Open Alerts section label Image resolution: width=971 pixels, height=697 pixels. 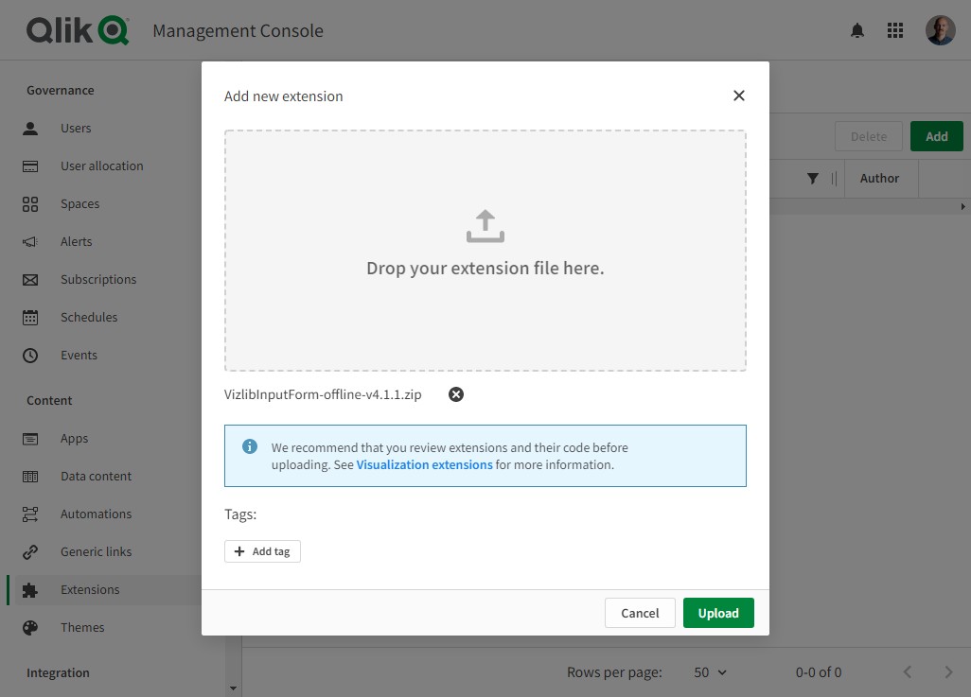click(76, 241)
